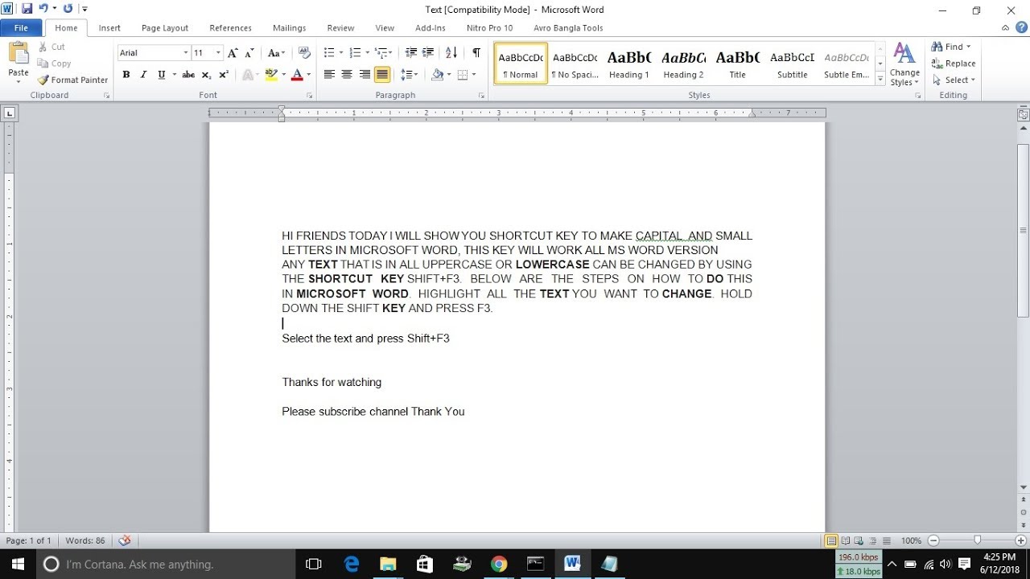
Task: Open the Select dropdown in Editing
Action: tap(954, 80)
